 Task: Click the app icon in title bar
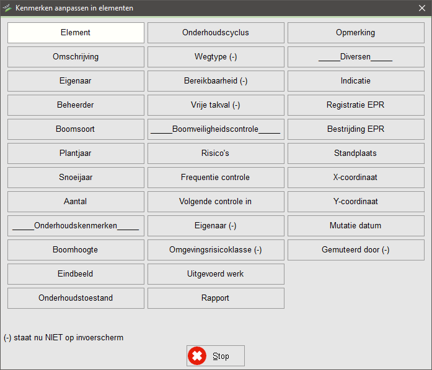(x=7, y=9)
